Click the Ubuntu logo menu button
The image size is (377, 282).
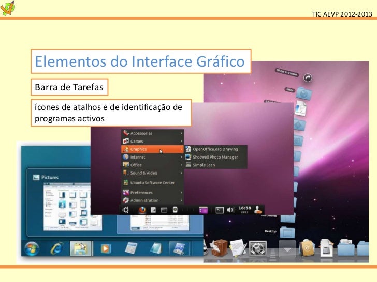[125, 210]
